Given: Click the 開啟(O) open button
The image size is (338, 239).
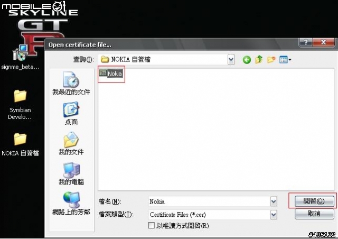Looking at the screenshot, I should [314, 201].
